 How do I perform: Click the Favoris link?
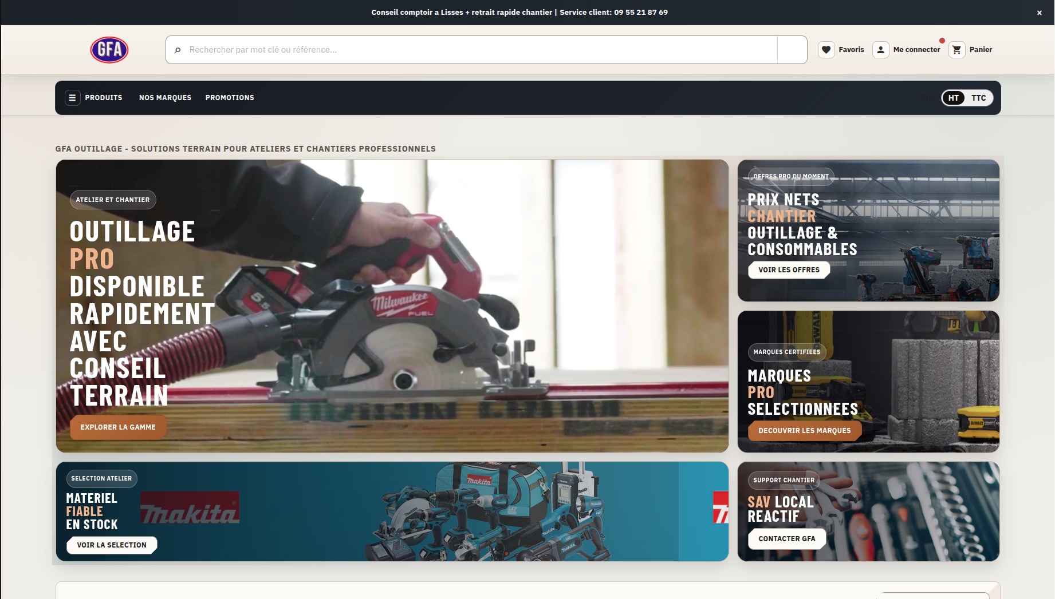point(841,50)
